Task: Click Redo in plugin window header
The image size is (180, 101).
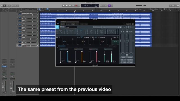Action: (86, 24)
